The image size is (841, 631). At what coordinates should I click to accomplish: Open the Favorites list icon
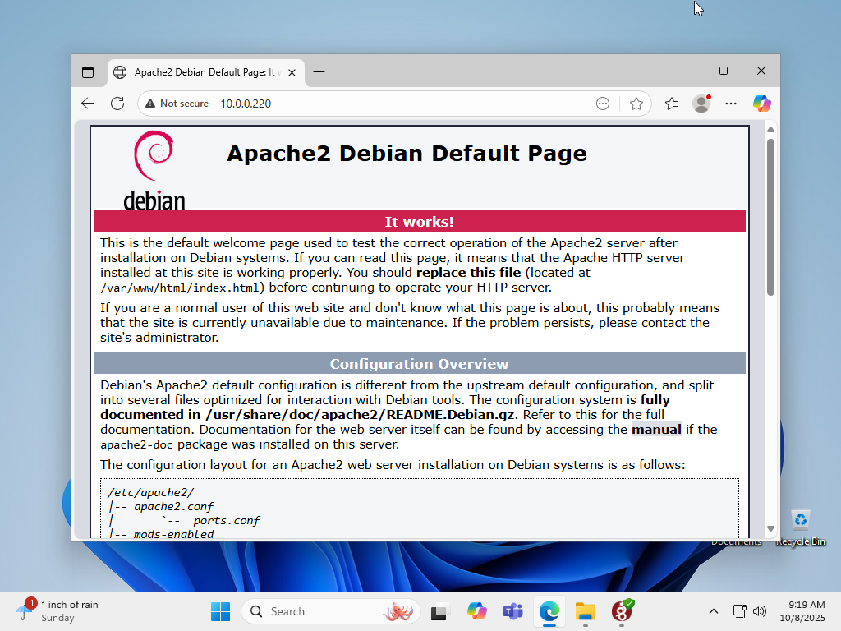pos(672,104)
